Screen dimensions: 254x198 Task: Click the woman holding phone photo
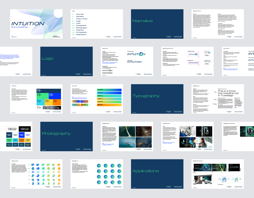click(x=204, y=142)
